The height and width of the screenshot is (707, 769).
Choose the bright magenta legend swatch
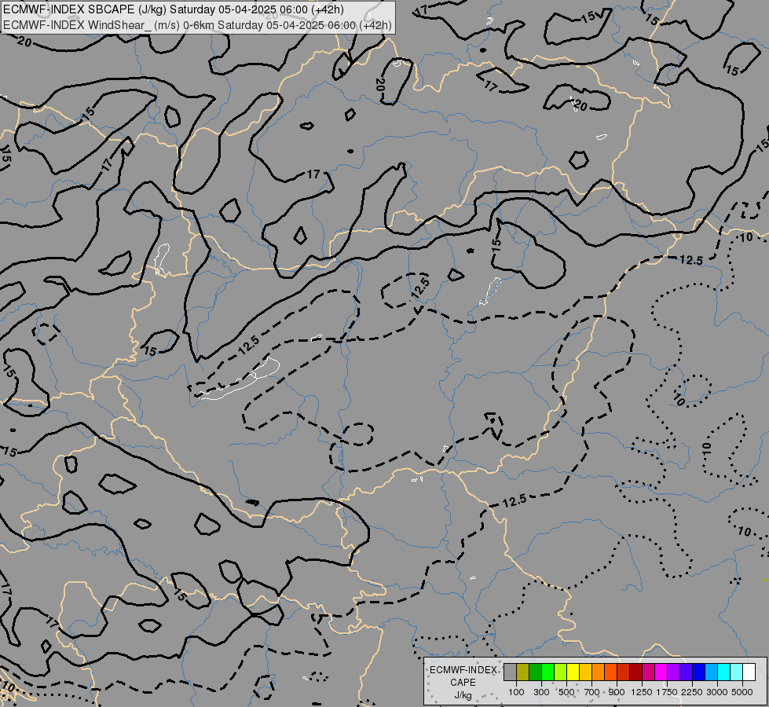(661, 672)
